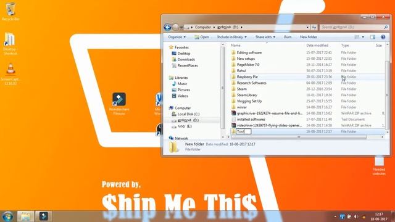Open Include in library dropdown
Viewport: 395px width, 222px height.
pyautogui.click(x=232, y=37)
